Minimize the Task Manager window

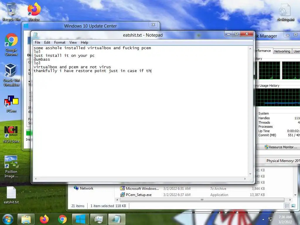tap(288, 35)
